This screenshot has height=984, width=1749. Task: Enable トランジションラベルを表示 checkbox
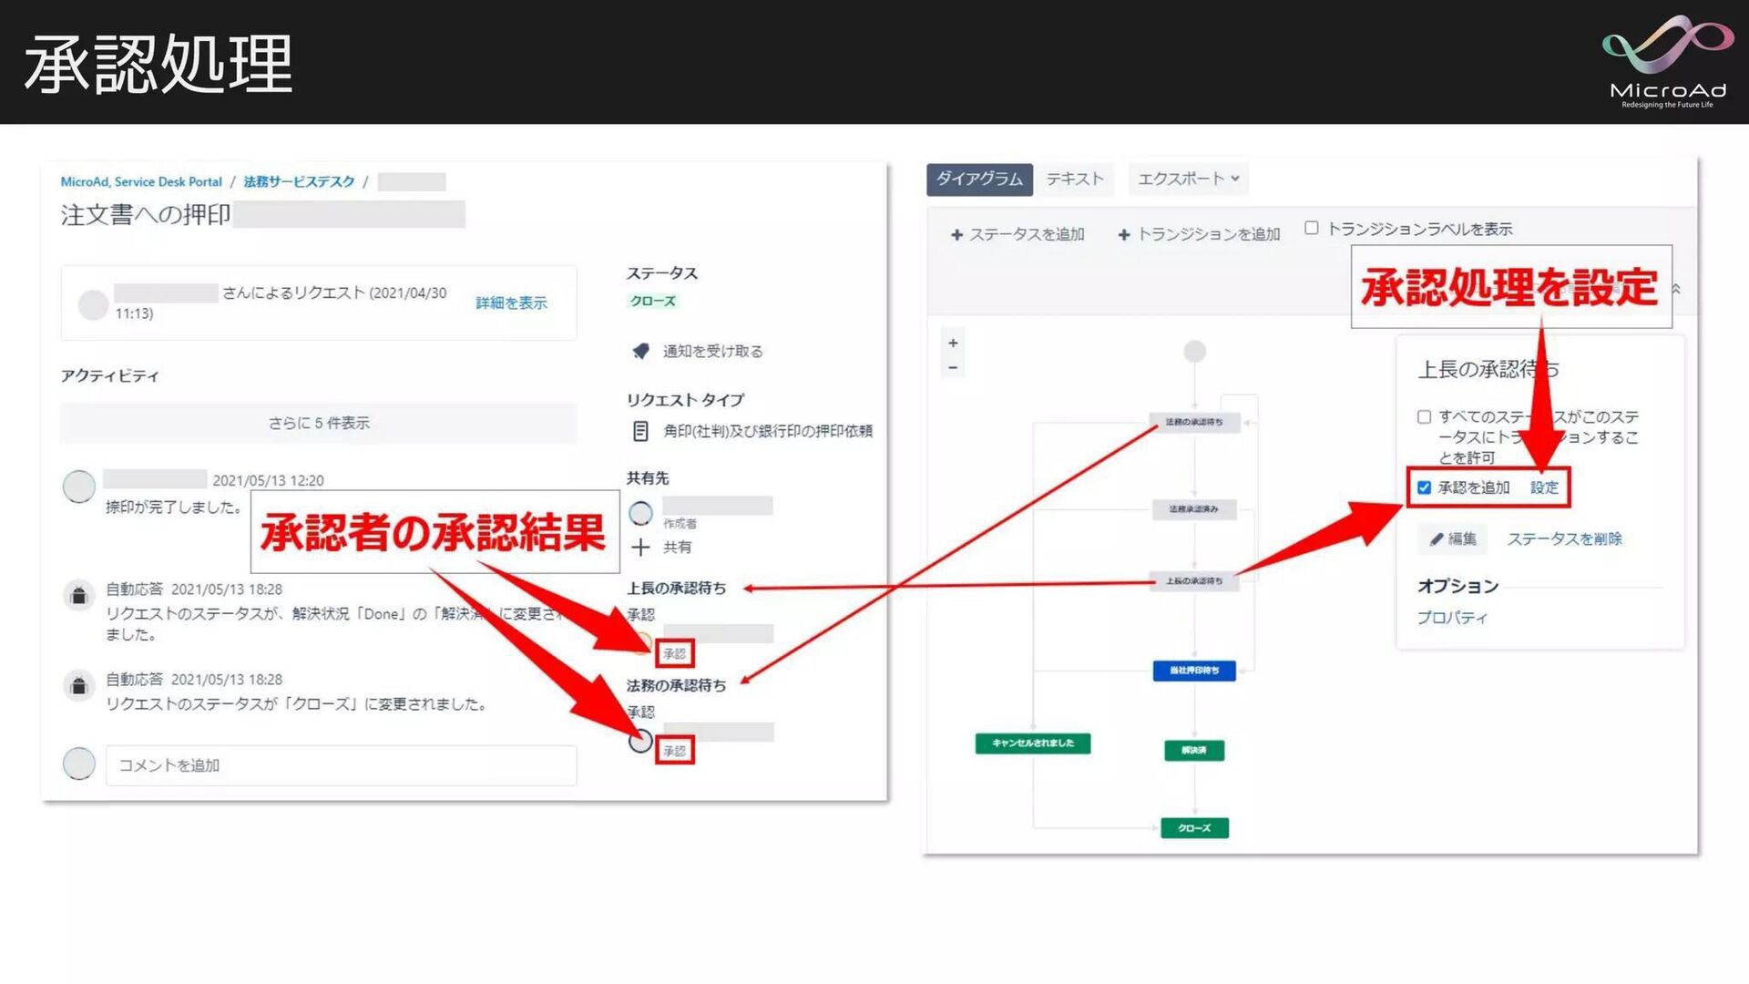[1311, 228]
